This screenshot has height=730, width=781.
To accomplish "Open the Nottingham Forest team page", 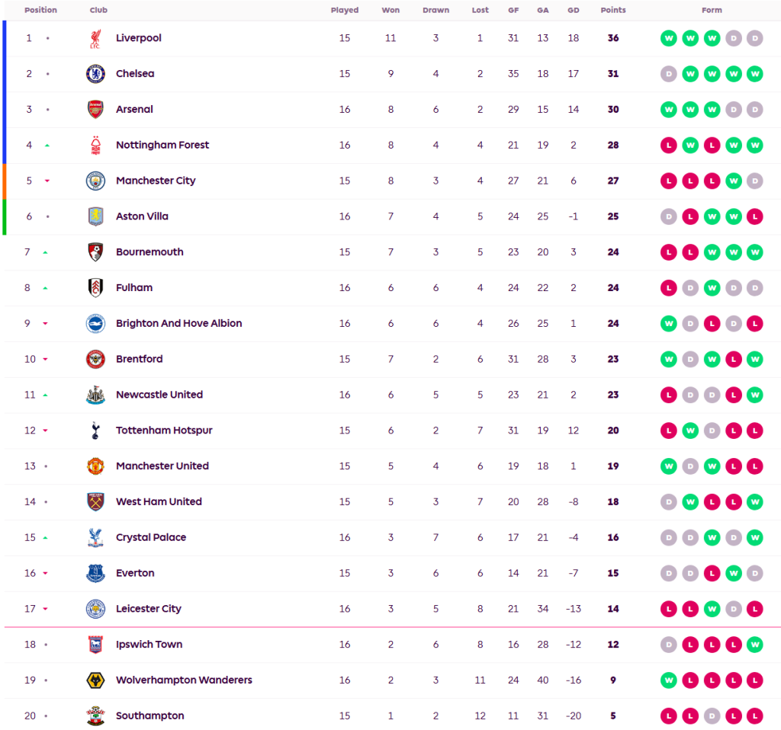I will [162, 145].
